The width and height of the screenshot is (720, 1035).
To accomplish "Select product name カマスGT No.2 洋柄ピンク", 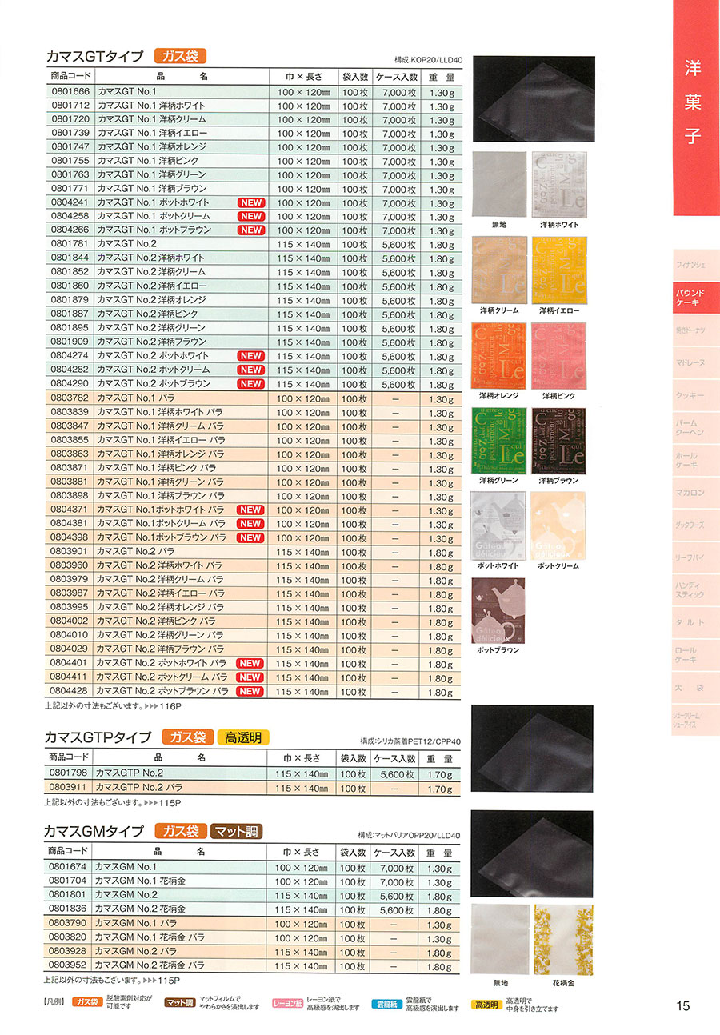I will [148, 314].
